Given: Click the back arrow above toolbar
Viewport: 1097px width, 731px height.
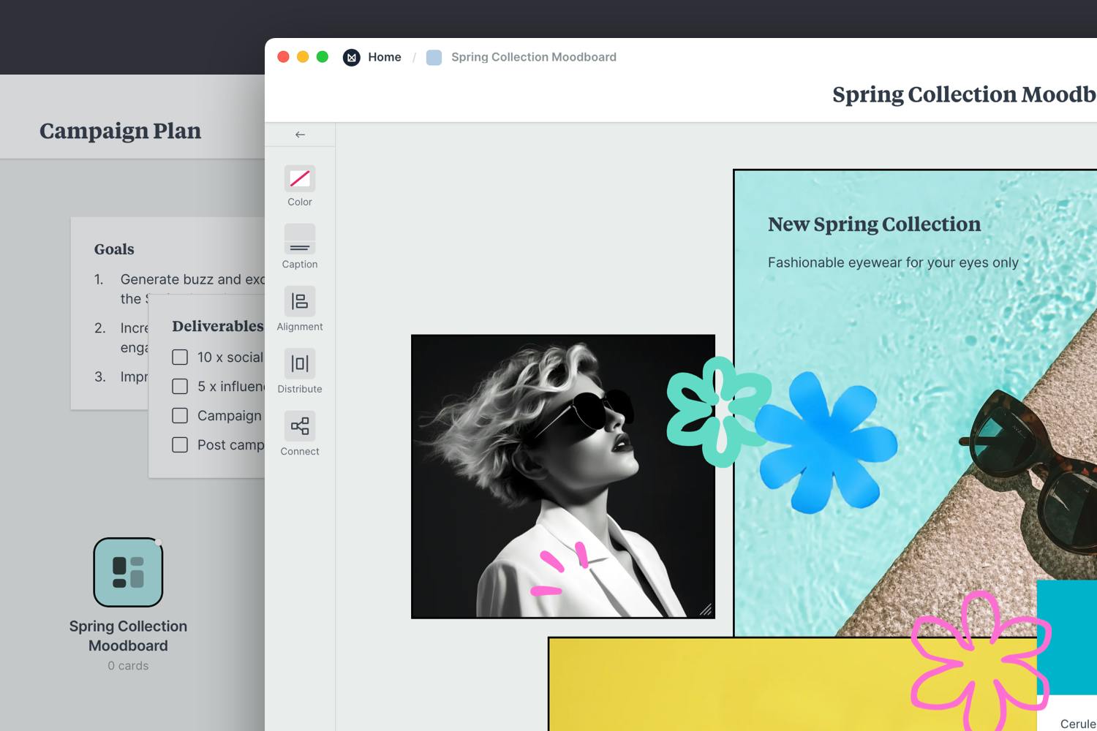Looking at the screenshot, I should [300, 135].
